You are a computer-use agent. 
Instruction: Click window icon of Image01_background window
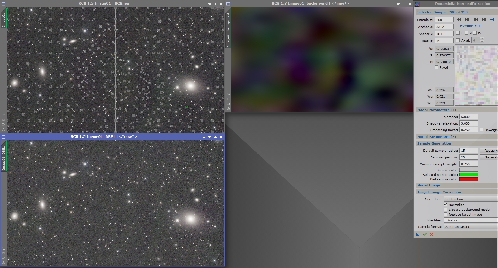(228, 4)
